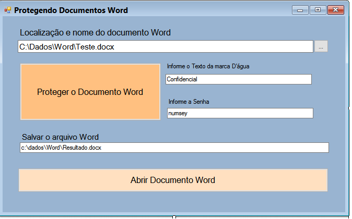This screenshot has width=352, height=219.
Task: Click the Word document location input field
Action: [x=166, y=46]
